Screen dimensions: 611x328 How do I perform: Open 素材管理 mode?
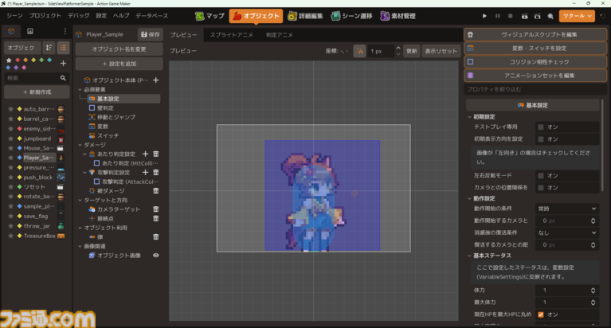click(x=398, y=16)
